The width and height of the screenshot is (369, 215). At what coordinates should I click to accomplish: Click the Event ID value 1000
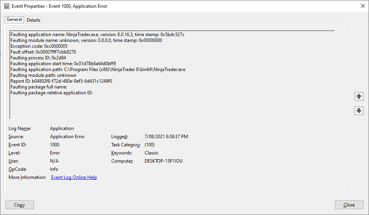pyautogui.click(x=55, y=145)
